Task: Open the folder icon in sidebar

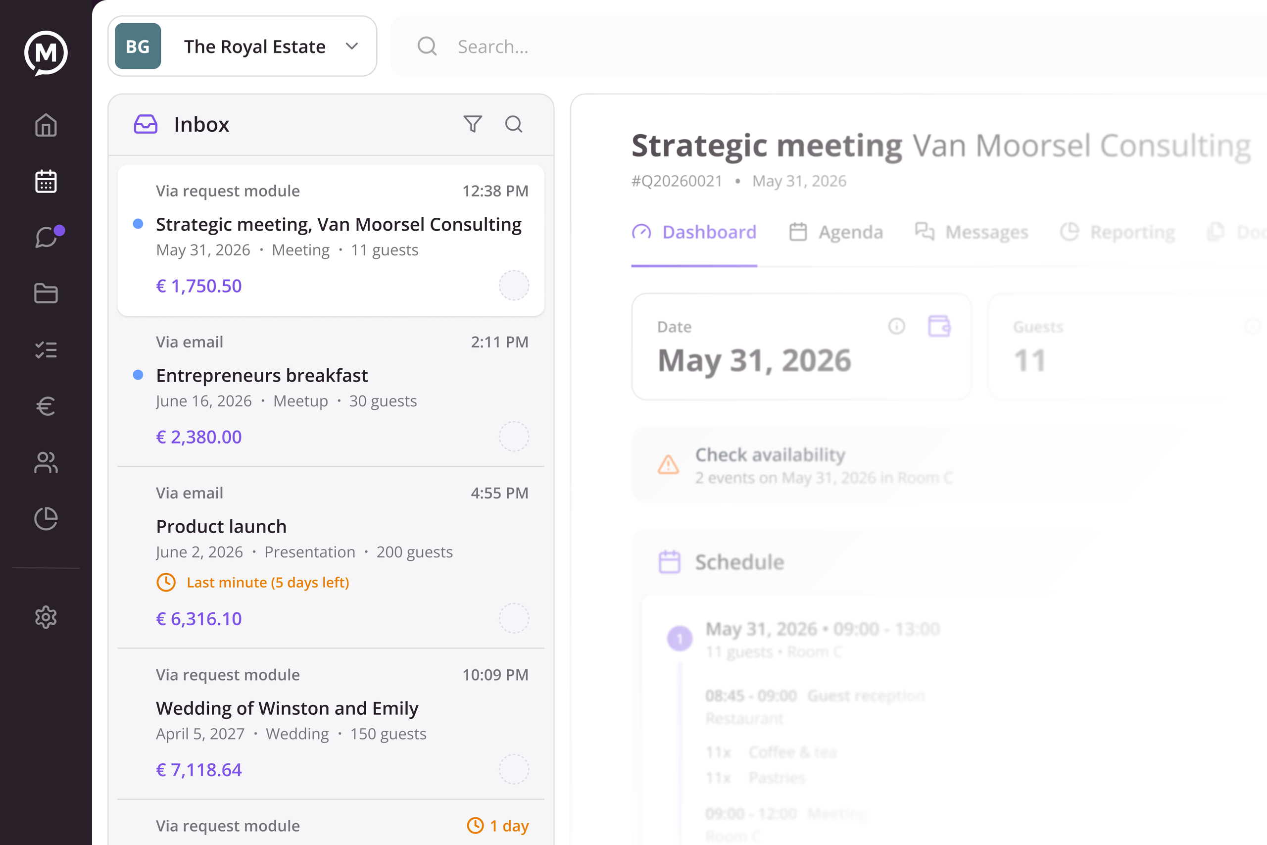Action: point(46,293)
